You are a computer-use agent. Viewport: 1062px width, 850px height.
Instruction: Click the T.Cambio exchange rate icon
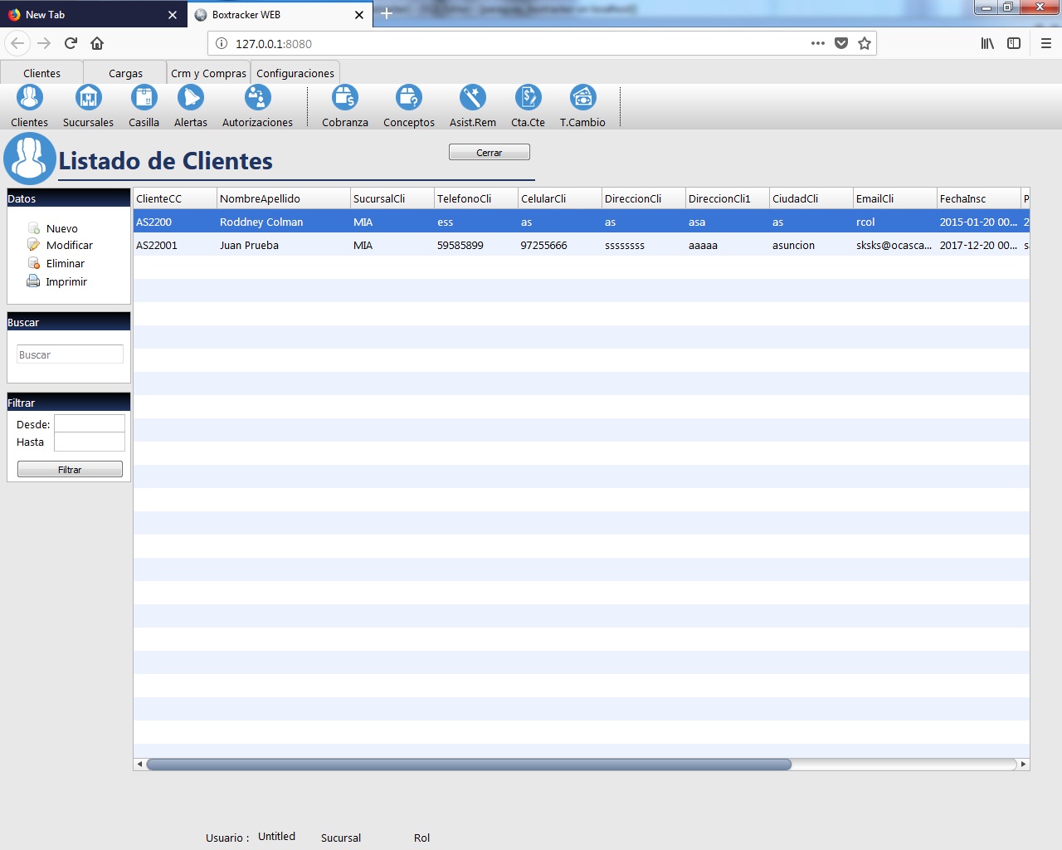pyautogui.click(x=582, y=99)
